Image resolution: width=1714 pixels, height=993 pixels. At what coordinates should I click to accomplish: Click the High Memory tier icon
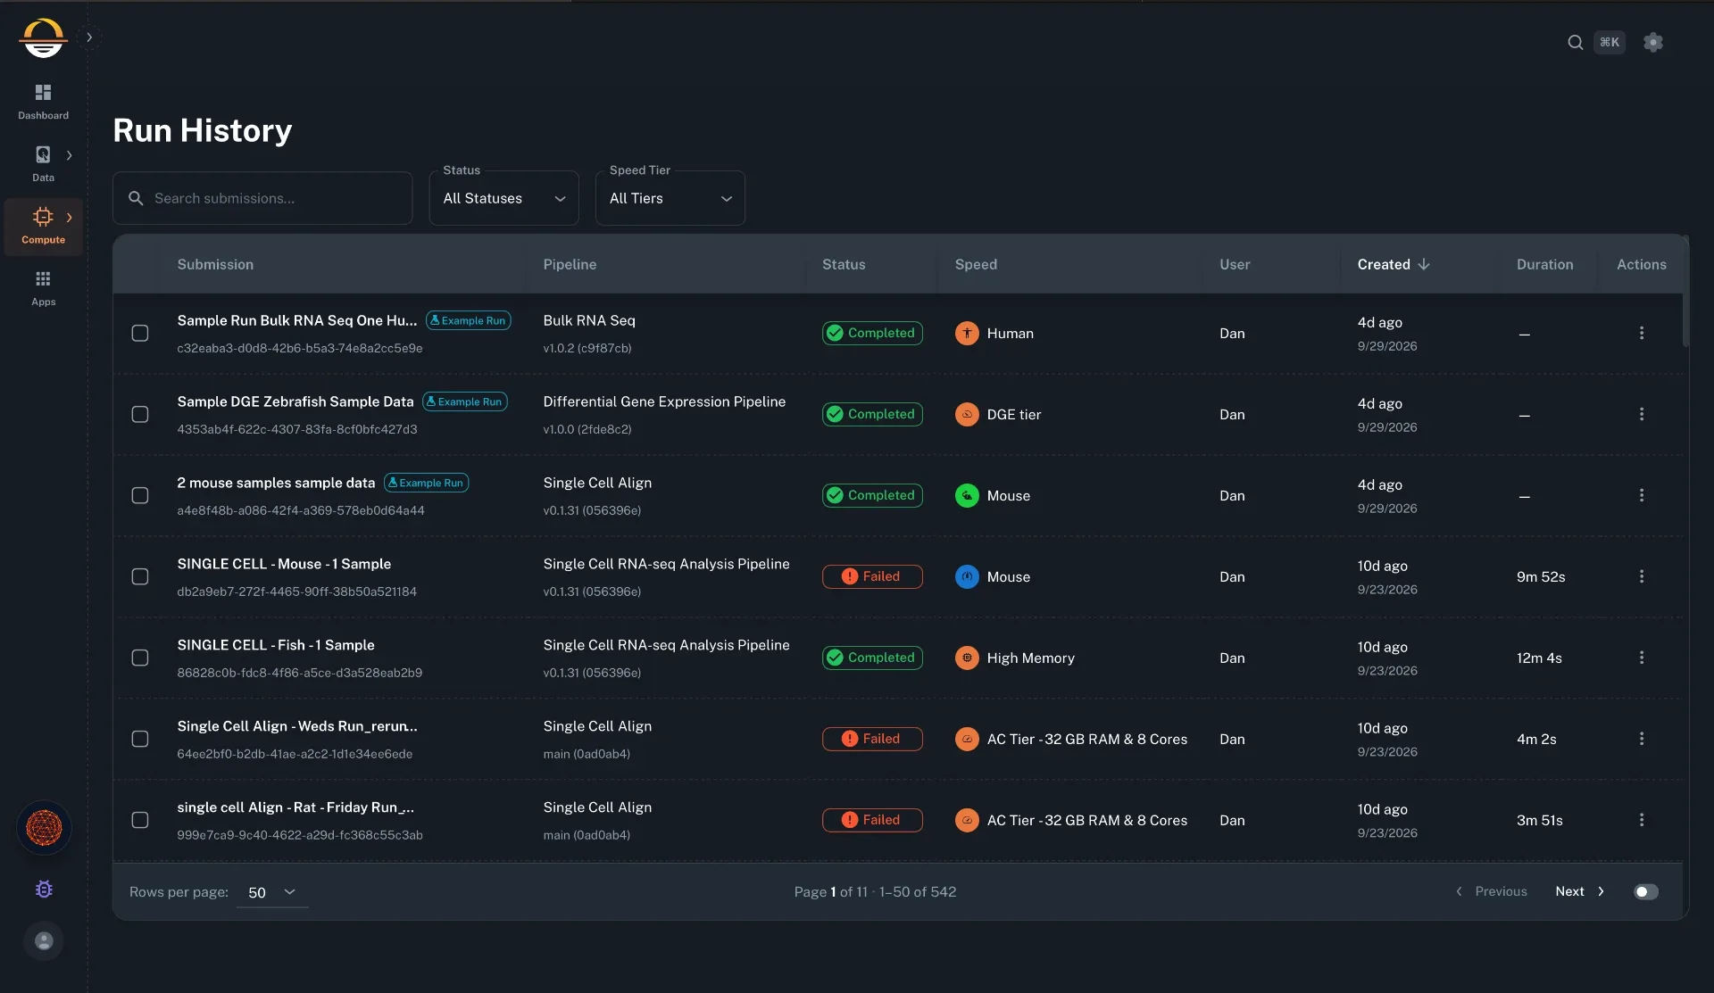click(x=967, y=658)
